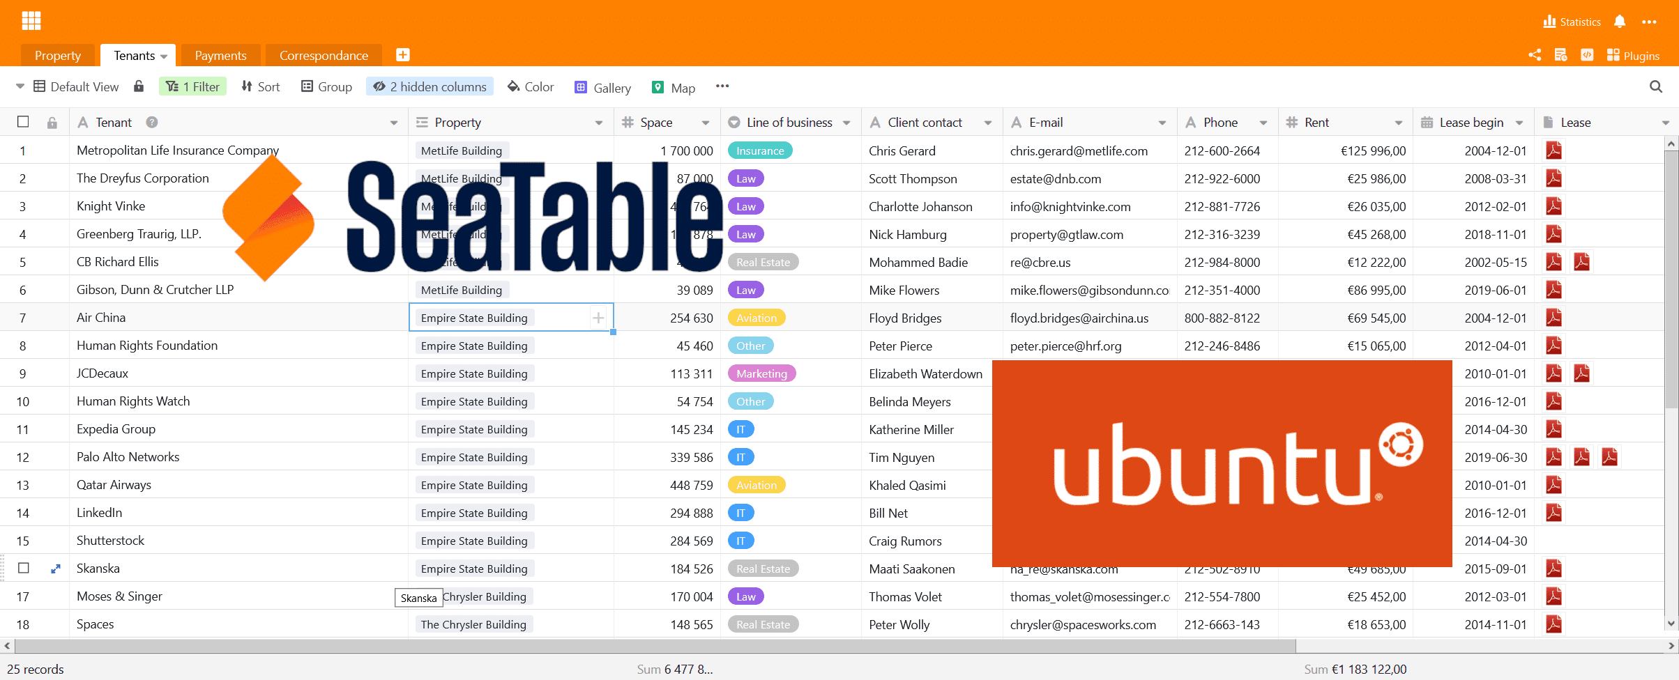Toggle the select-all rows checkbox
Screen dimensions: 1679x680
(23, 122)
